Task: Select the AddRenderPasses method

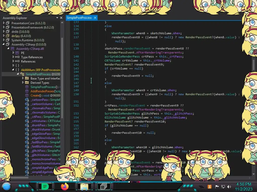Action: coord(45,91)
